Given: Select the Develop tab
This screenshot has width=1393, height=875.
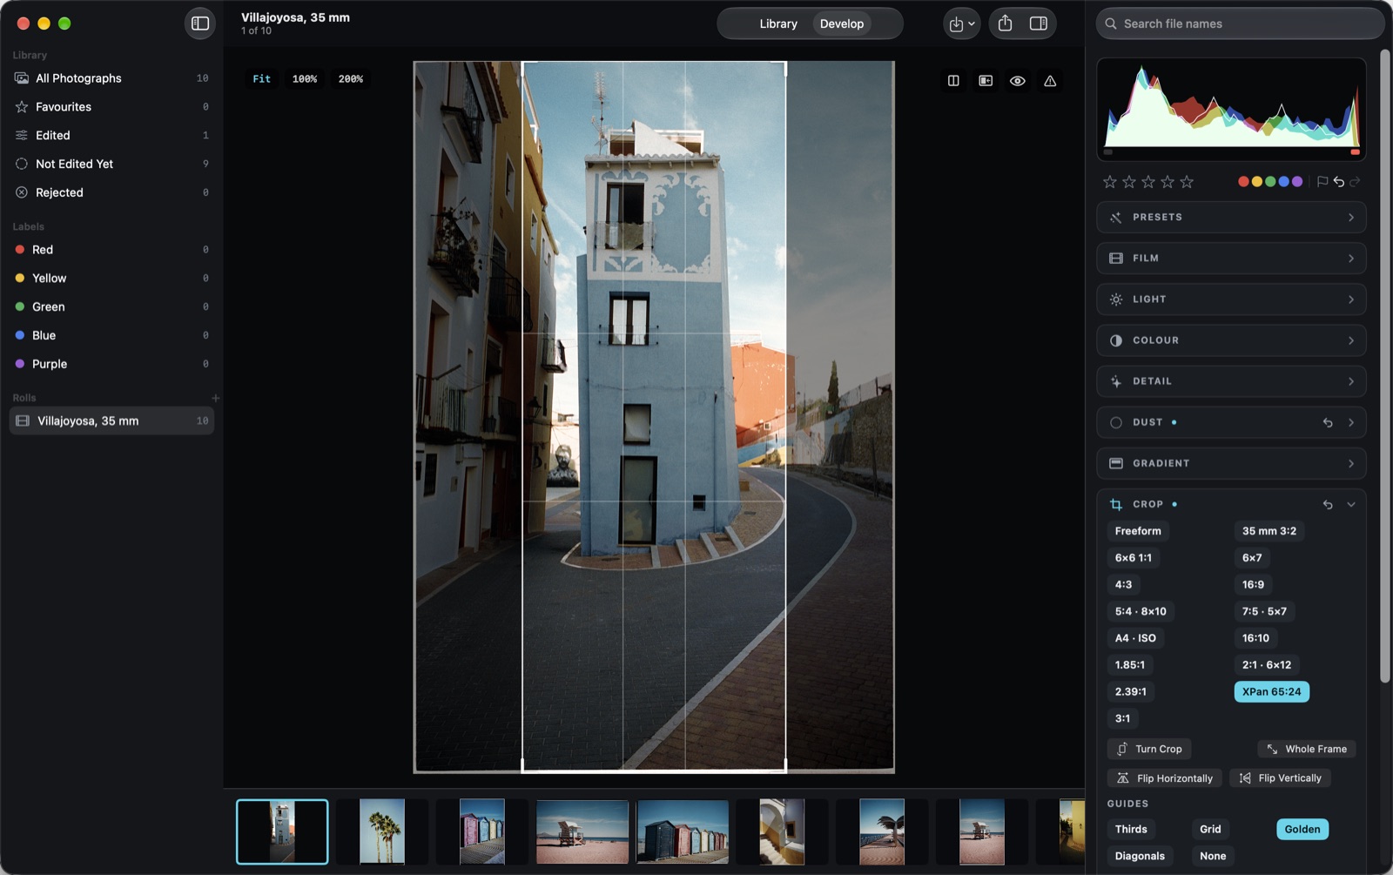Looking at the screenshot, I should coord(842,24).
